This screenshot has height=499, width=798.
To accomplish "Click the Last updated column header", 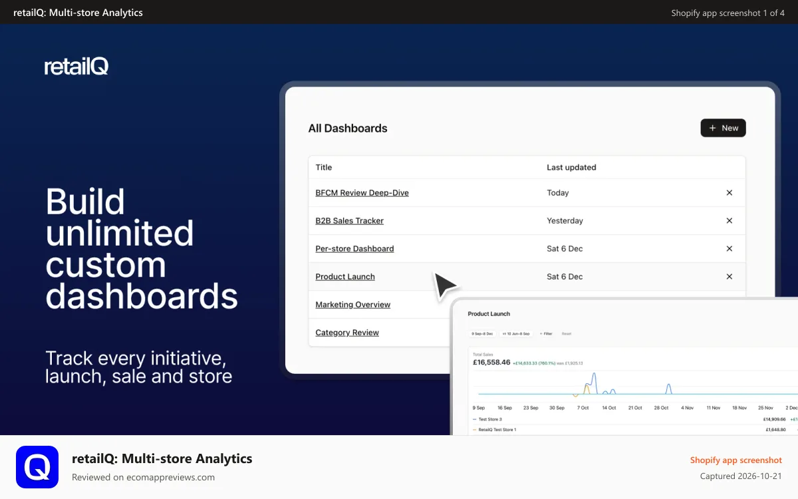I will click(x=571, y=168).
